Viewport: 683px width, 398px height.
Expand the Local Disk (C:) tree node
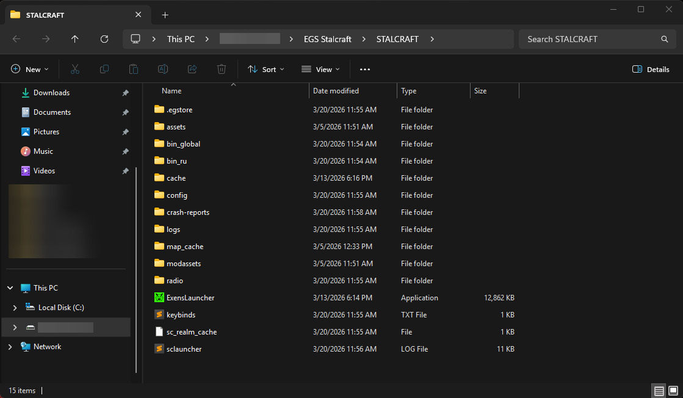coord(15,308)
